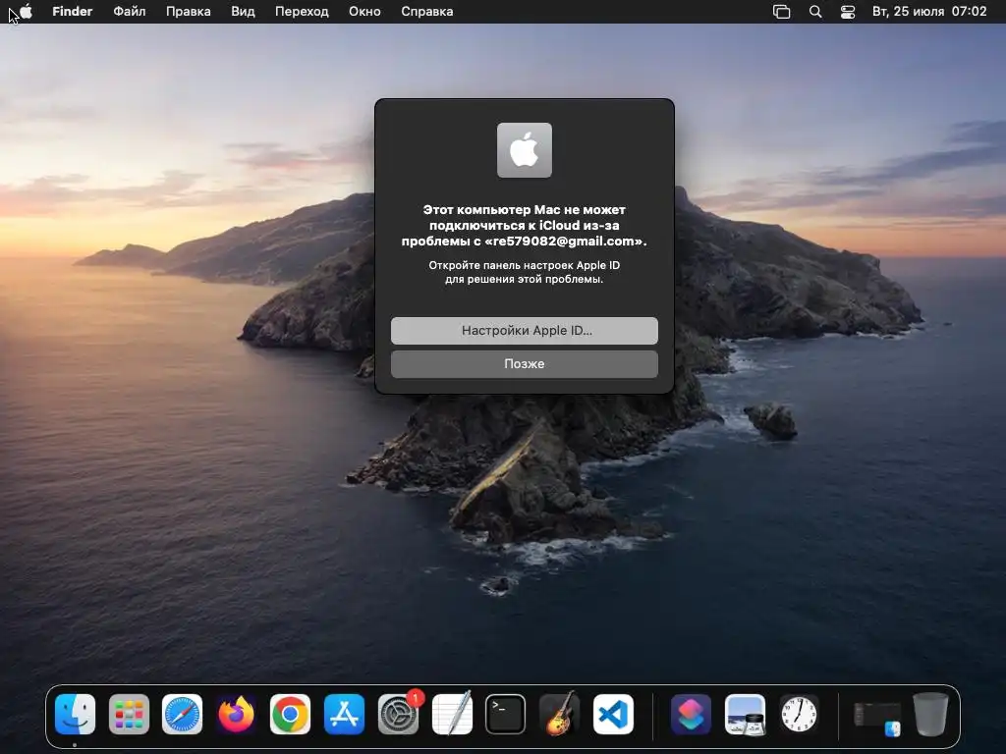The height and width of the screenshot is (754, 1006).
Task: Open the Finder menu in the menu bar
Action: coord(72,12)
